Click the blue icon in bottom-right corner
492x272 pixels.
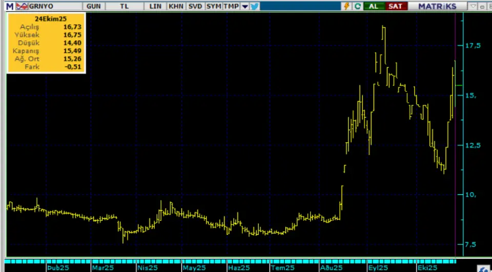[x=483, y=268]
